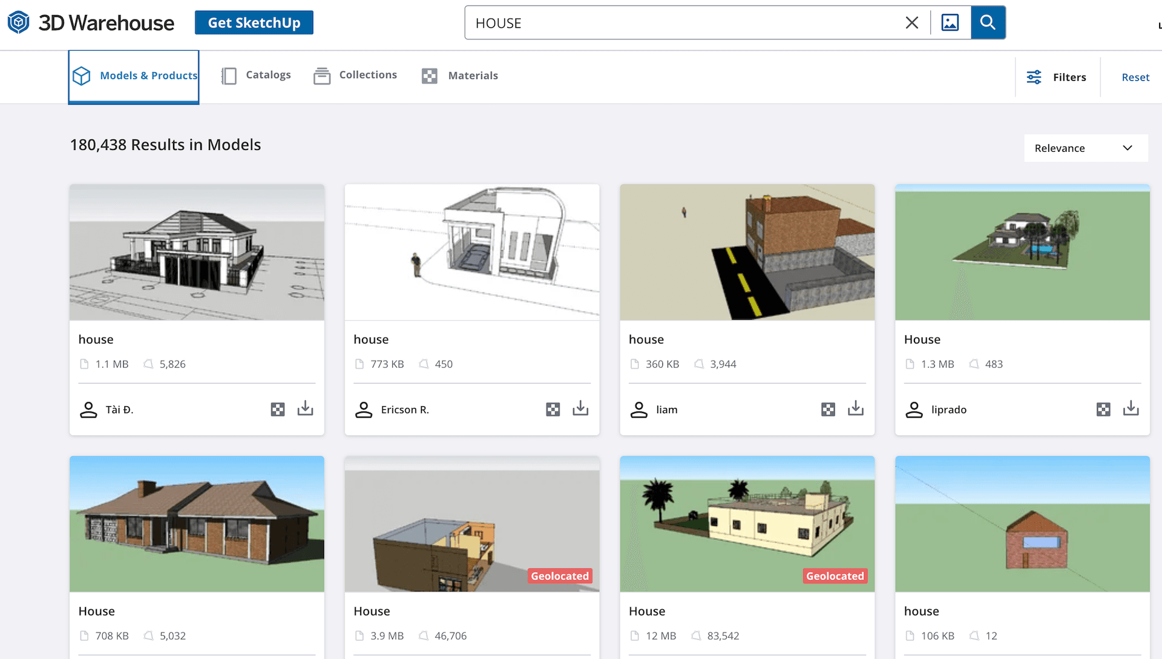Click the Get SketchUp button
The image size is (1162, 659).
(x=254, y=22)
